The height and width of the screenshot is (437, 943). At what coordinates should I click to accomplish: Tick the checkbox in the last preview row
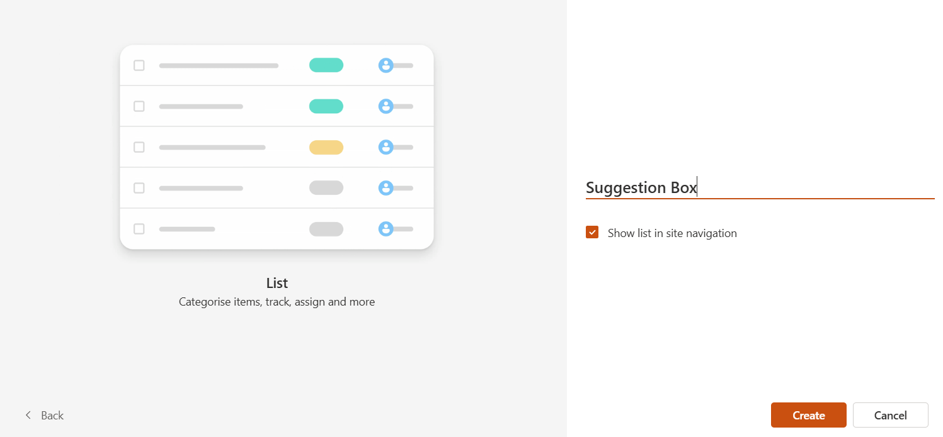coord(139,228)
